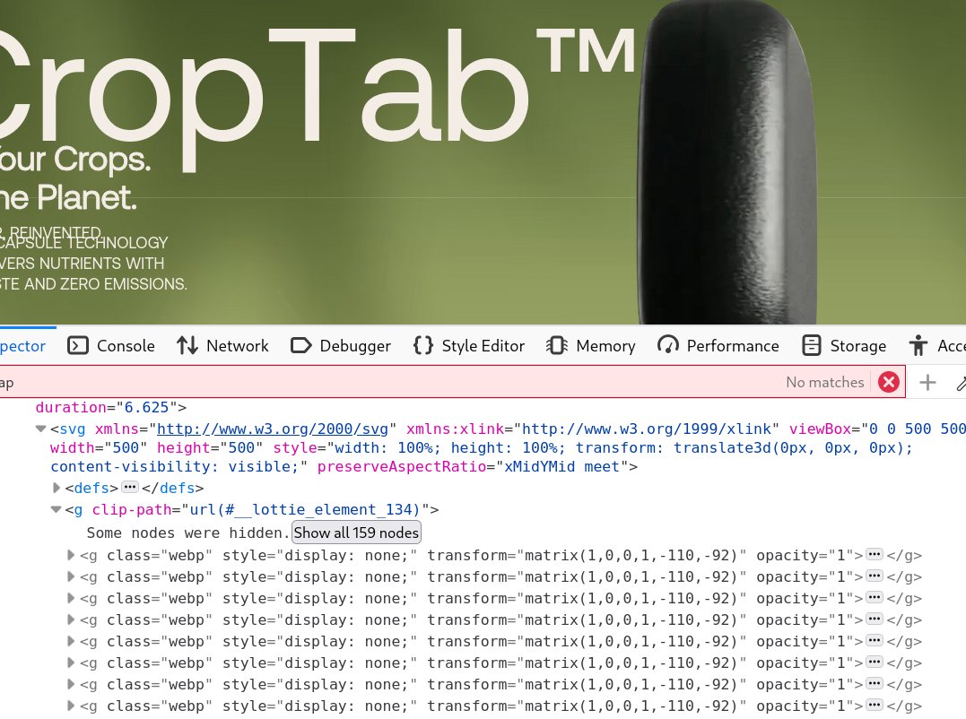Click the "CAPSULE TECHNOLOGY" page text
The height and width of the screenshot is (719, 966).
pos(83,243)
